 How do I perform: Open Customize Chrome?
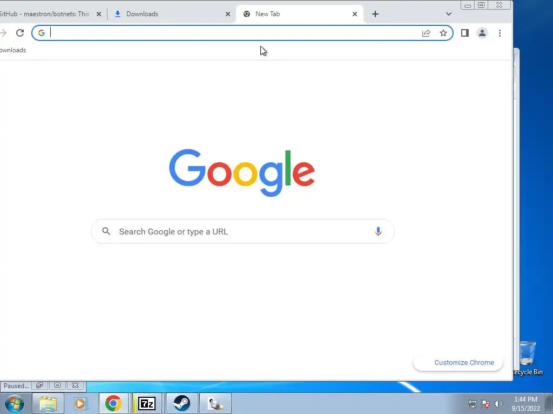pyautogui.click(x=458, y=363)
